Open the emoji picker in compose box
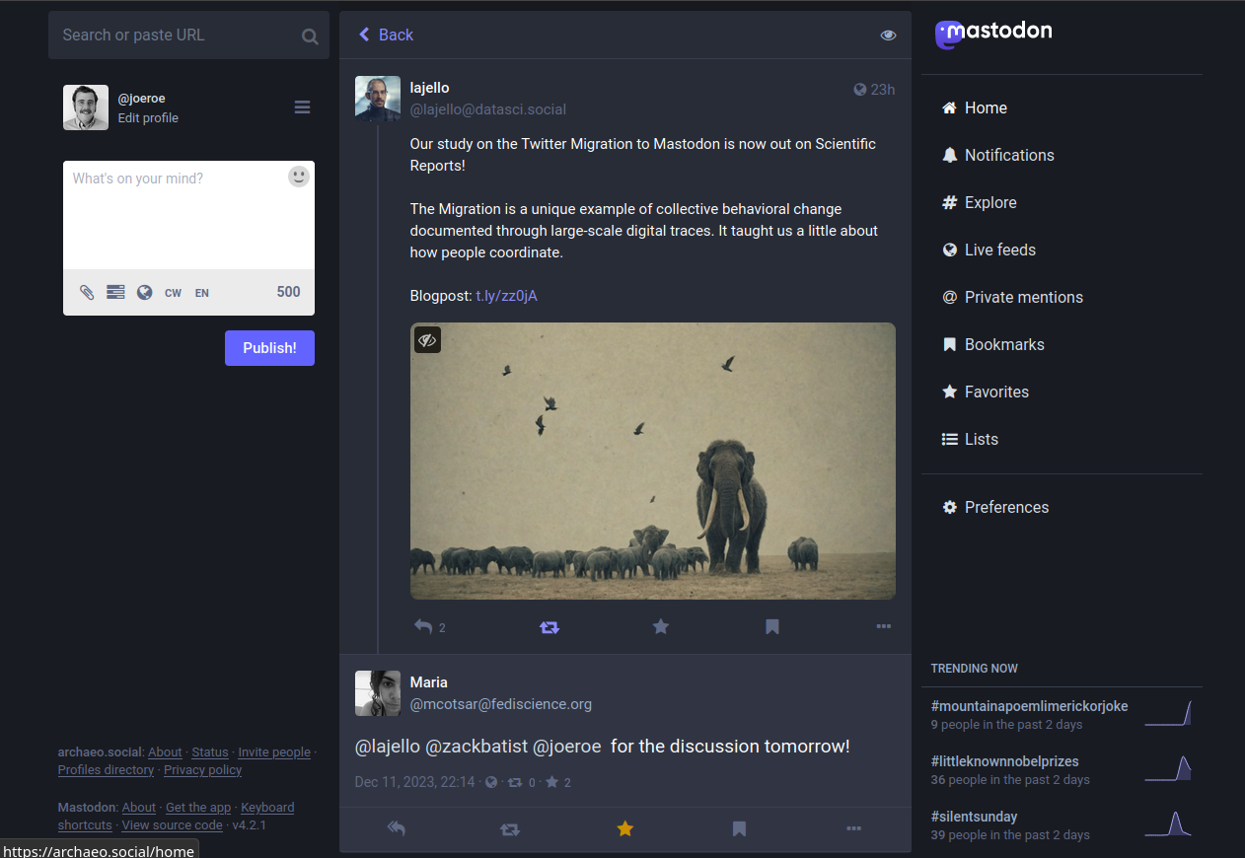Screen dimensions: 1245x858 (x=298, y=177)
